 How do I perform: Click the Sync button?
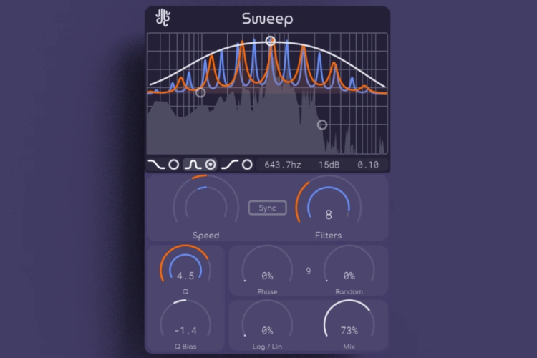point(267,208)
